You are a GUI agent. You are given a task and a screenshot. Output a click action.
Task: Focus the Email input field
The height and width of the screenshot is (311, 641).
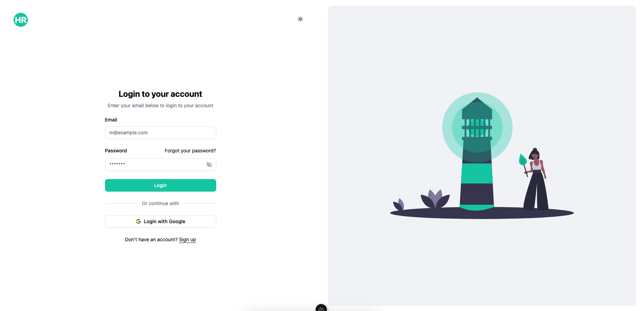pyautogui.click(x=160, y=133)
